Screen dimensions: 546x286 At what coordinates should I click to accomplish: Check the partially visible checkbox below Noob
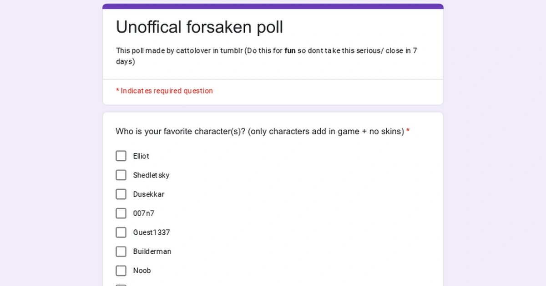coord(121,285)
